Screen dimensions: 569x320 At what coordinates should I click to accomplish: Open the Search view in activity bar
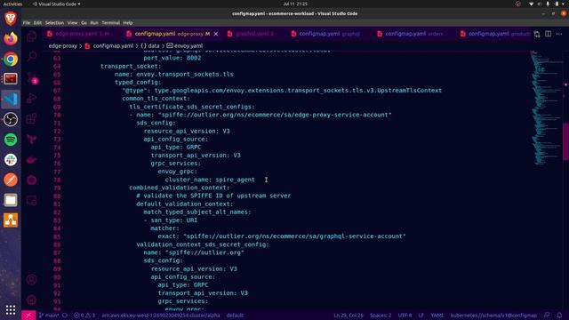[x=32, y=57]
